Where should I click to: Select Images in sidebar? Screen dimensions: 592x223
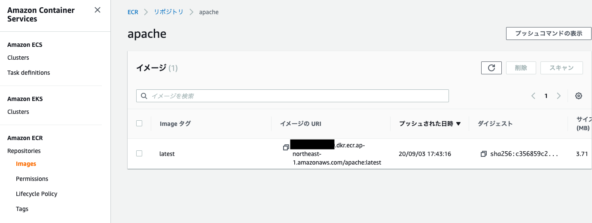(x=26, y=164)
